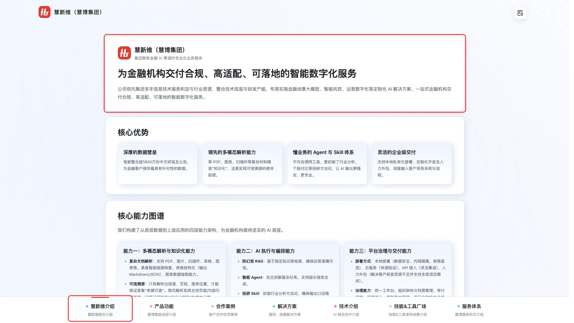The image size is (574, 323).
Task: Click the headline 为金融机构交付合规、高适配 text
Action: [237, 74]
